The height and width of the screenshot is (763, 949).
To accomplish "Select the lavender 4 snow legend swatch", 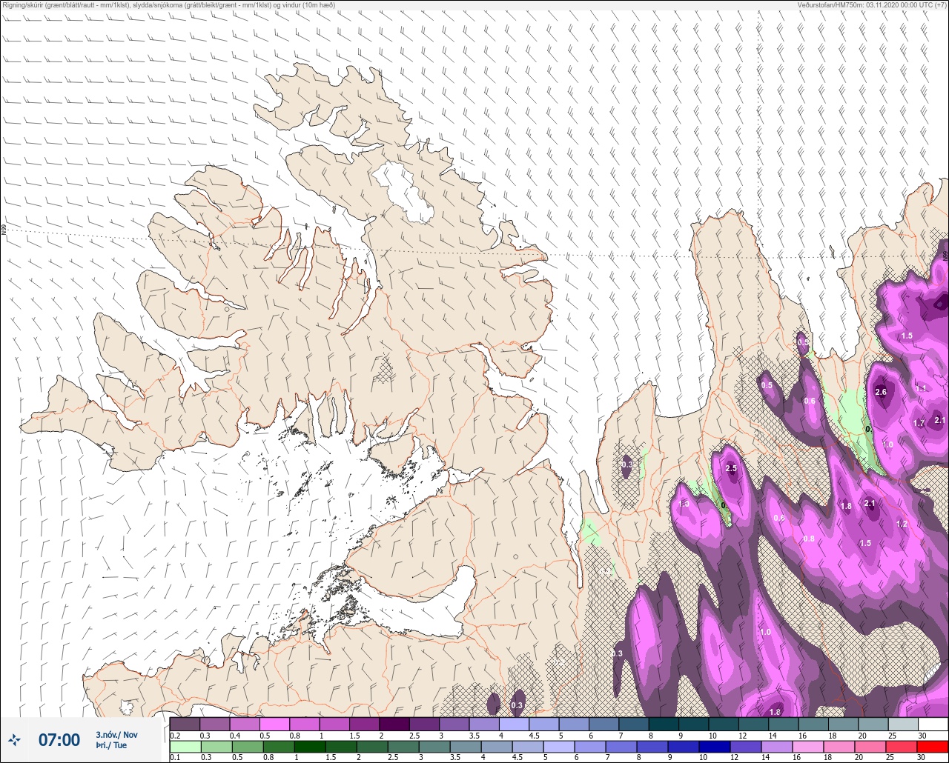I will tap(514, 724).
